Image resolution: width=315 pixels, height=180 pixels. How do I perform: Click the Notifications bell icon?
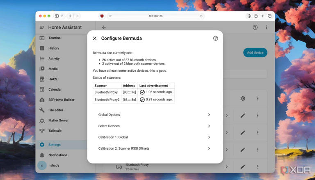click(x=42, y=155)
